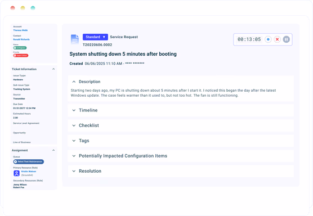Click the red window dot
This screenshot has height=216, width=313.
[x=12, y=8]
